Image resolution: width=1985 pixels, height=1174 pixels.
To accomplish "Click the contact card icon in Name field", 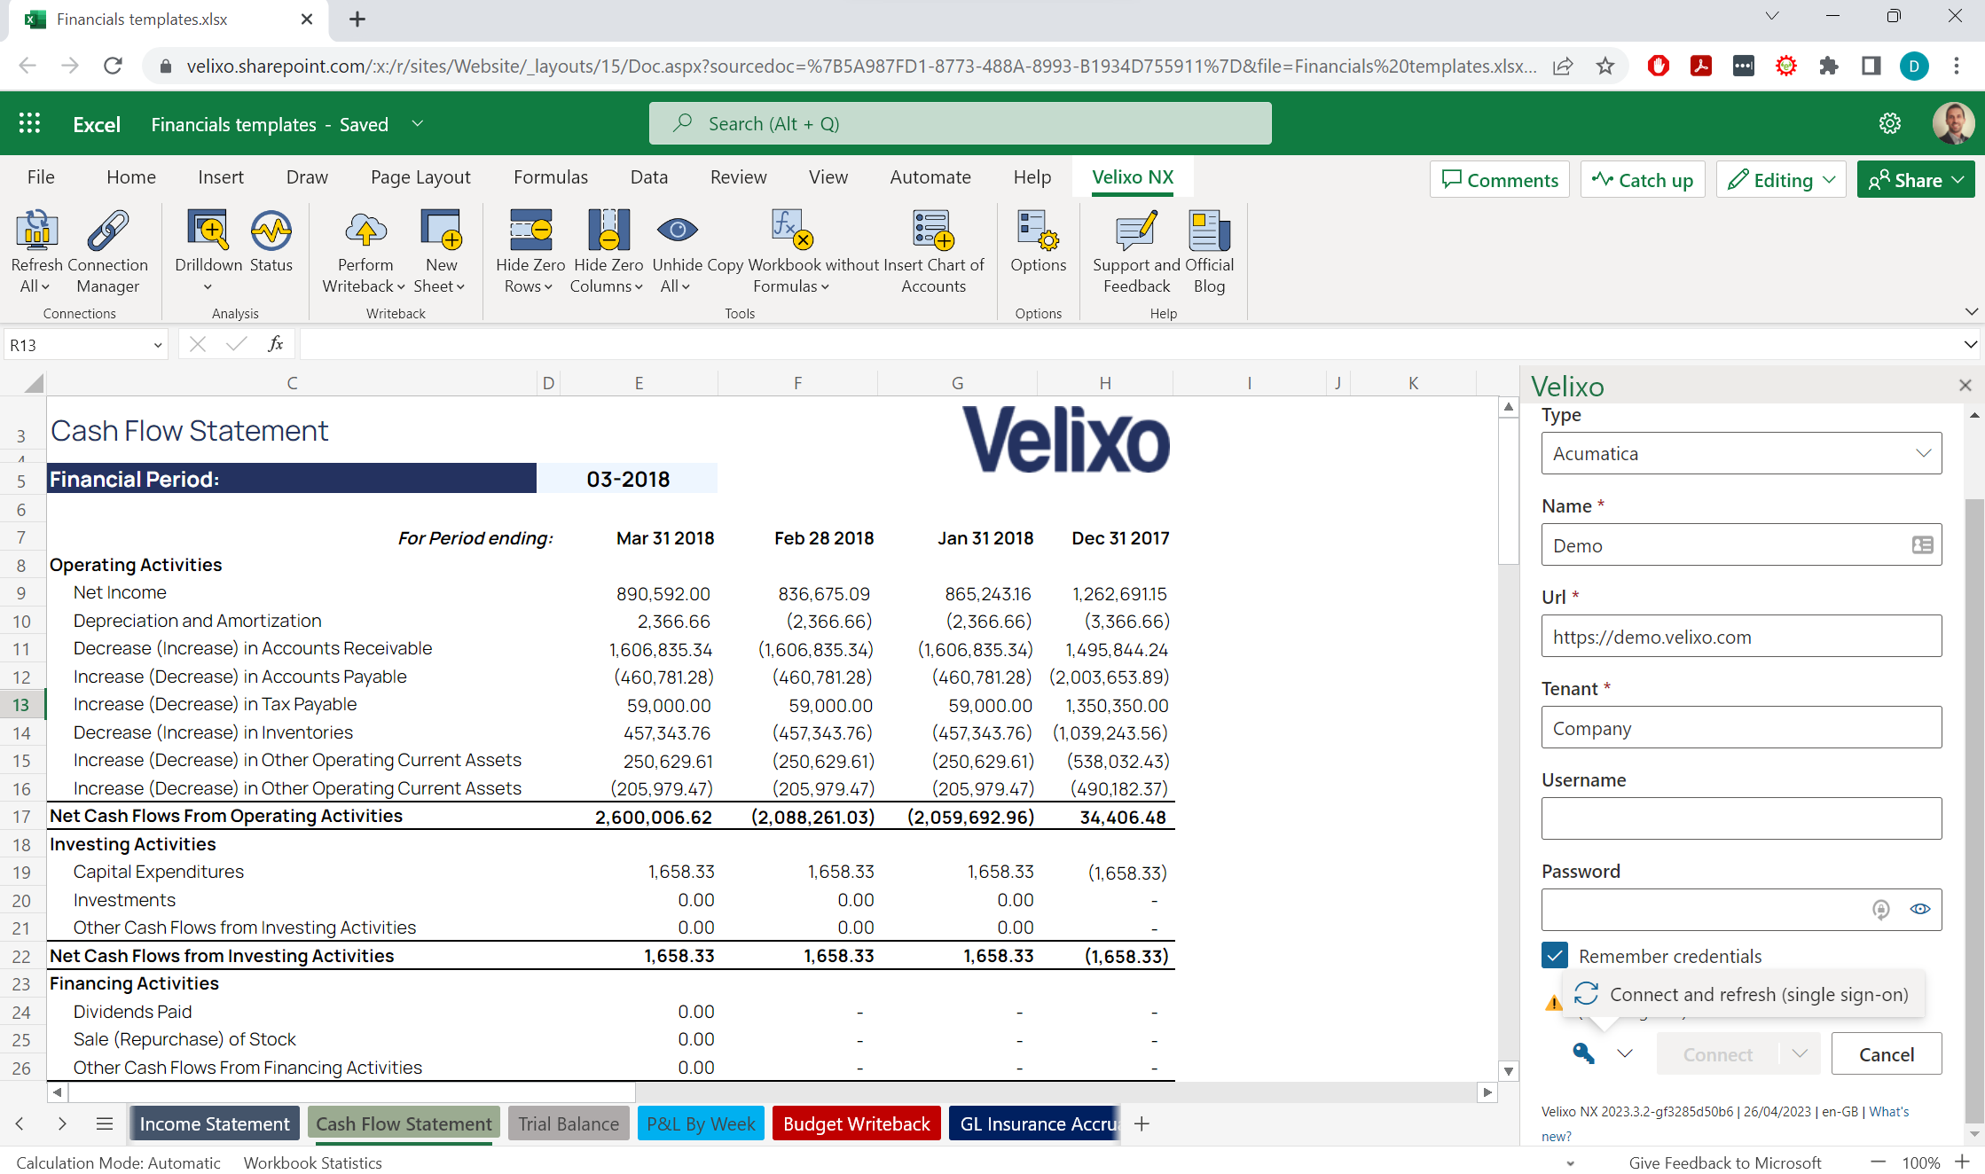I will coord(1922,545).
